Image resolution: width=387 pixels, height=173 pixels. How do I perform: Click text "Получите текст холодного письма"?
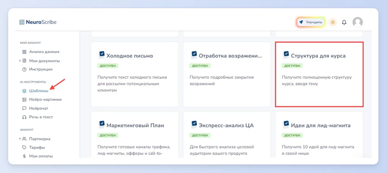pyautogui.click(x=132, y=77)
